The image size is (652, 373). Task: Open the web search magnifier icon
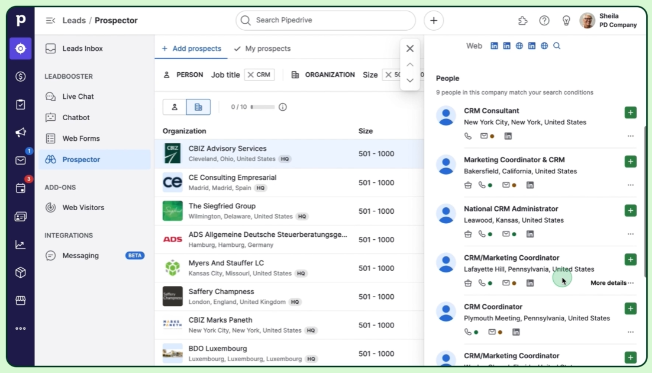tap(557, 46)
